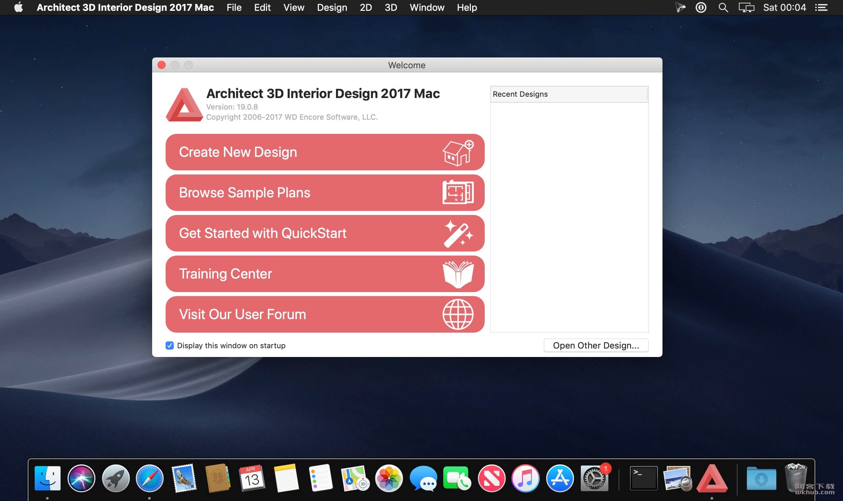Open Messages from the Dock
This screenshot has width=843, height=501.
click(423, 478)
